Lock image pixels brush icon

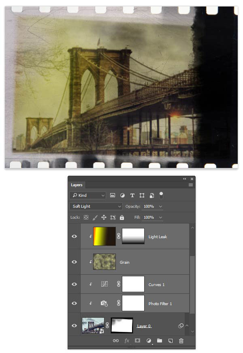click(95, 217)
